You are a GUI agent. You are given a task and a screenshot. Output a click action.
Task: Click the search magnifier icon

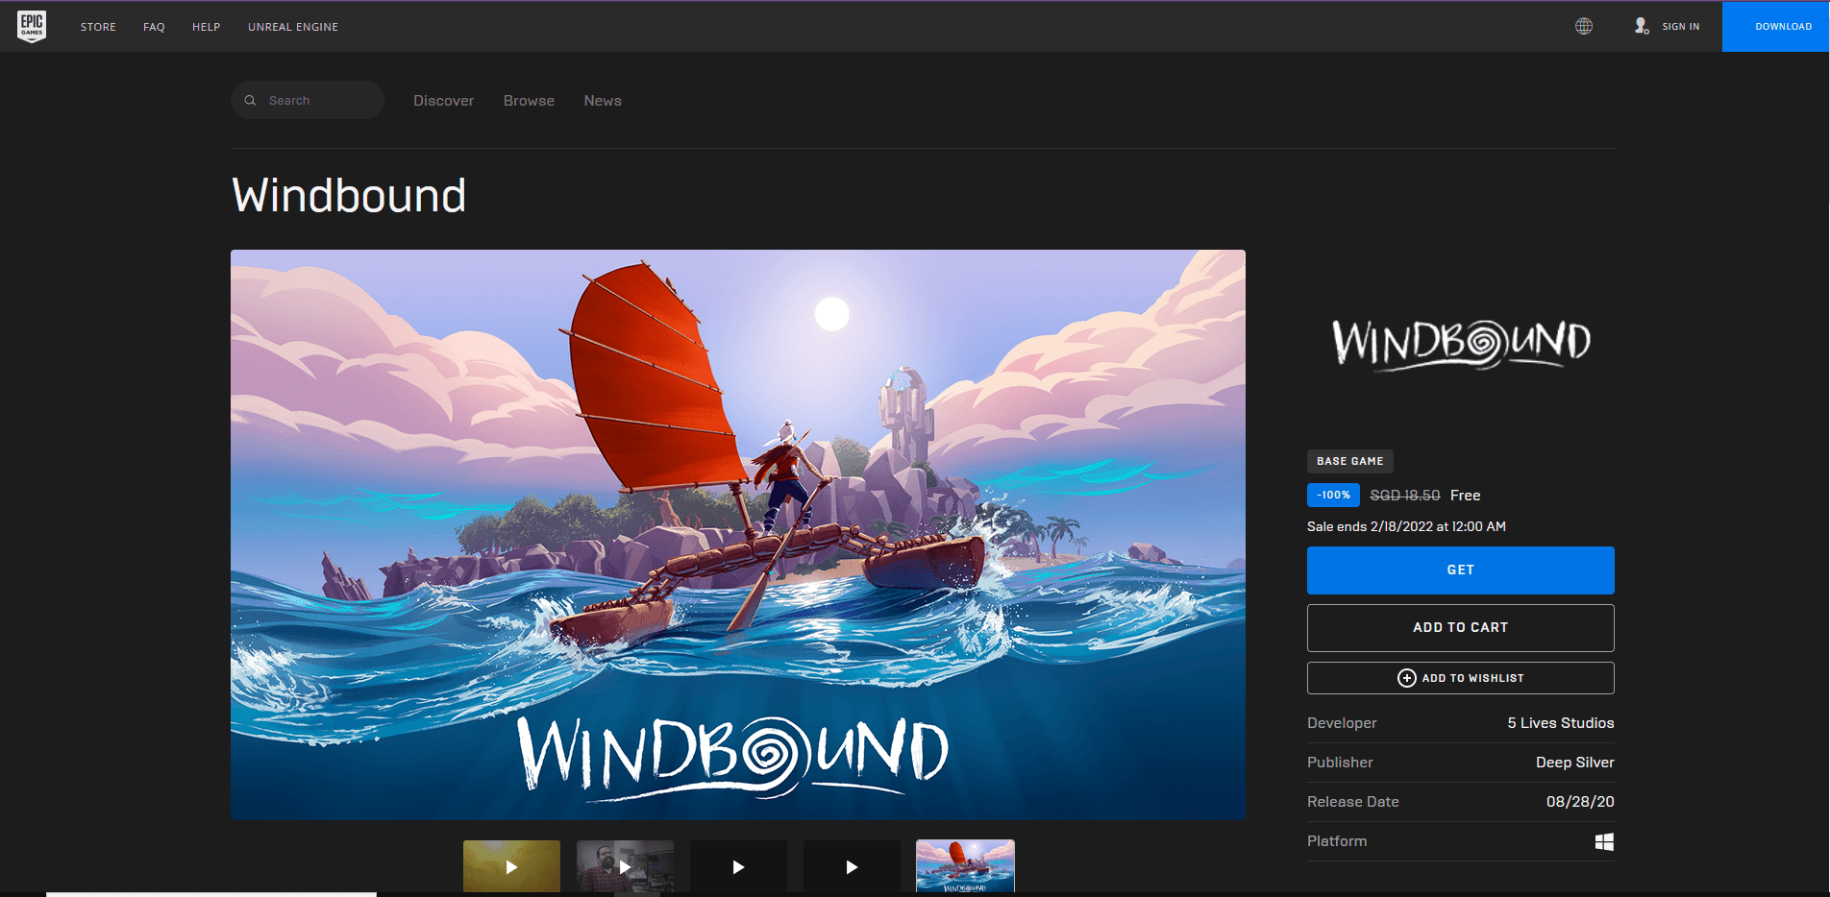[x=250, y=100]
